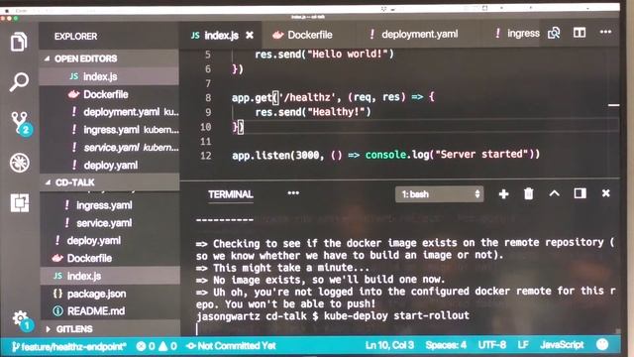634x357 pixels.
Task: Click the feedback smiley in status bar
Action: point(602,344)
